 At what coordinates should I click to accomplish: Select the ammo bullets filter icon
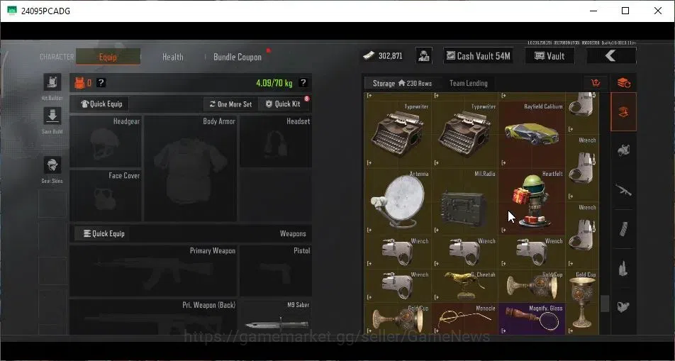(x=623, y=268)
